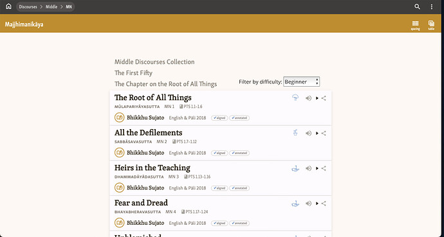The height and width of the screenshot is (237, 444).
Task: Click annotated badge on Heirs in the Teaching
Action: coord(239,188)
